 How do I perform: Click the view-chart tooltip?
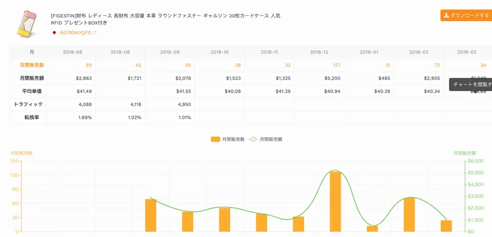470,85
